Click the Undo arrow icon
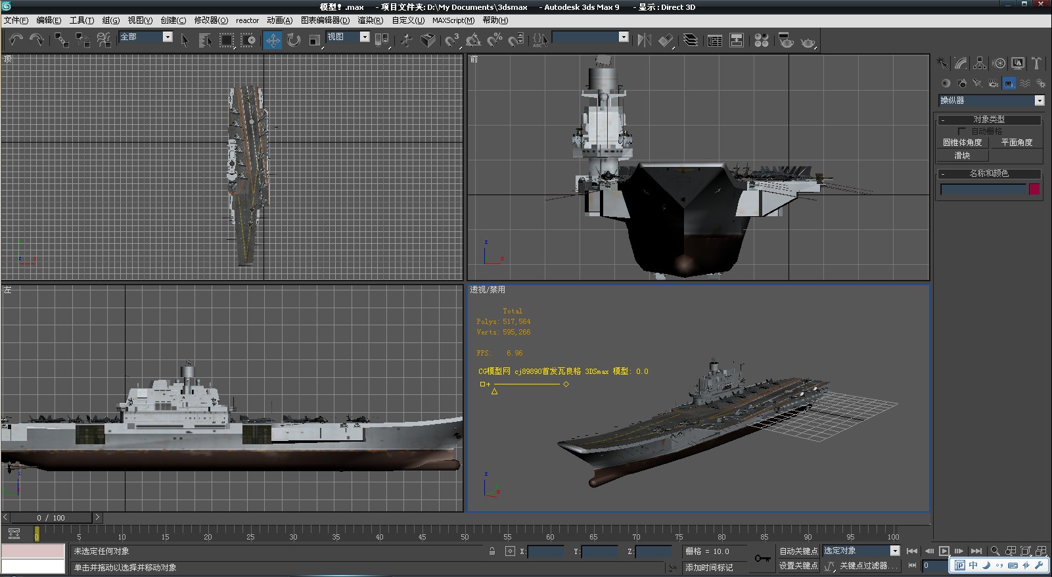 16,40
